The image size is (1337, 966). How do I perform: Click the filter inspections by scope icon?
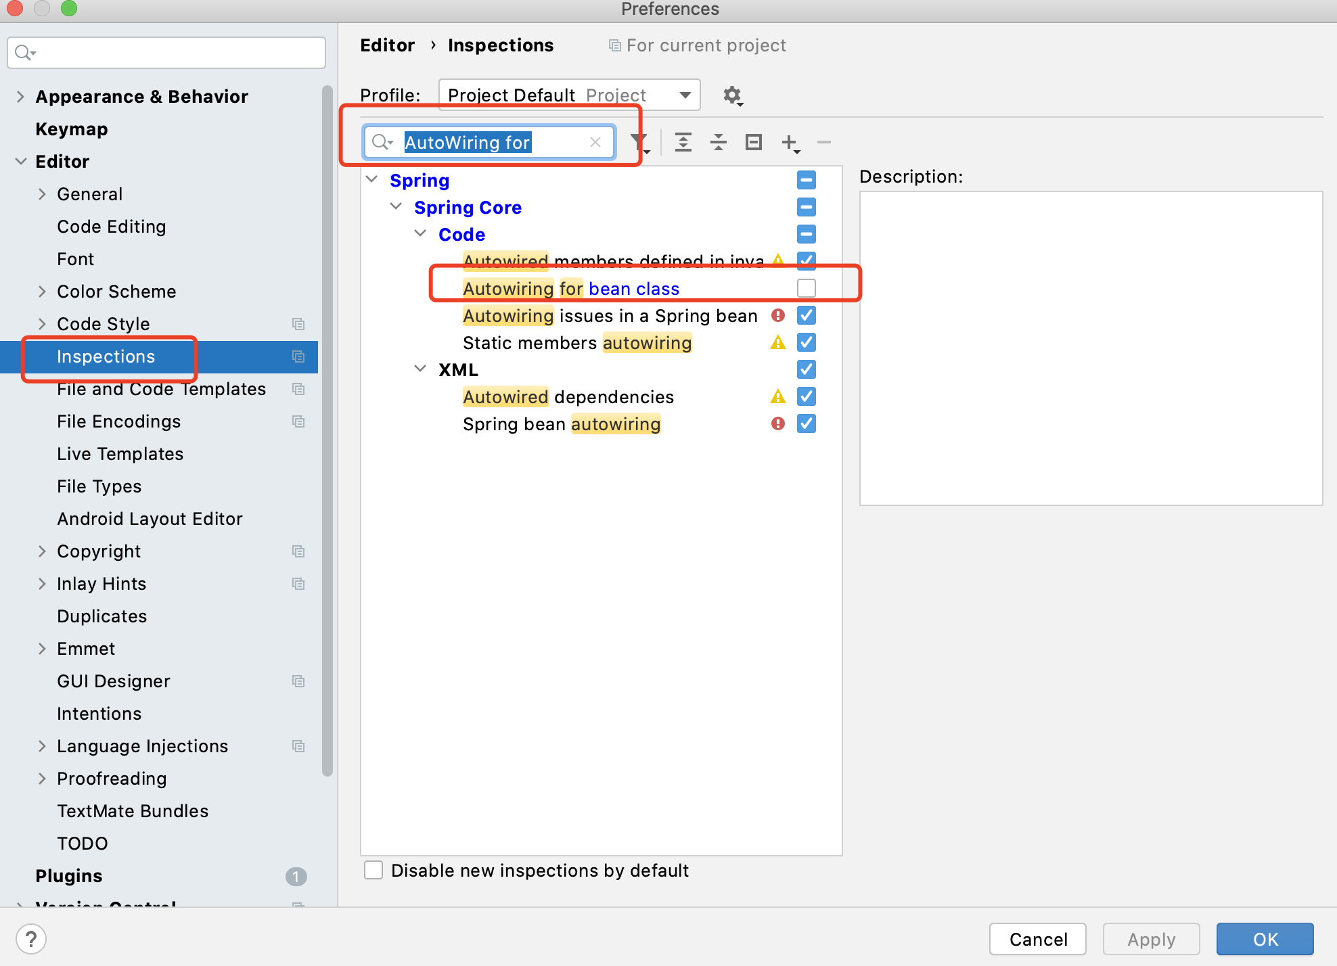pyautogui.click(x=637, y=141)
